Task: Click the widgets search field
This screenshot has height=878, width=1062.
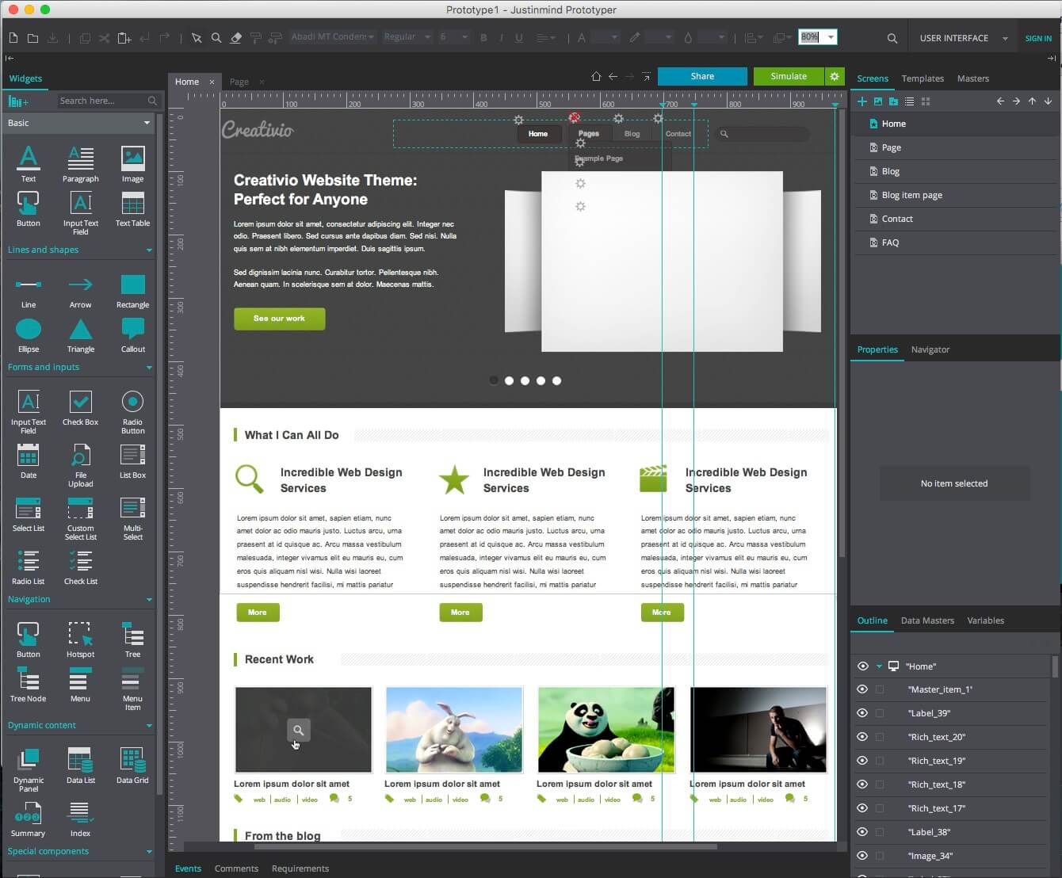Action: click(101, 101)
